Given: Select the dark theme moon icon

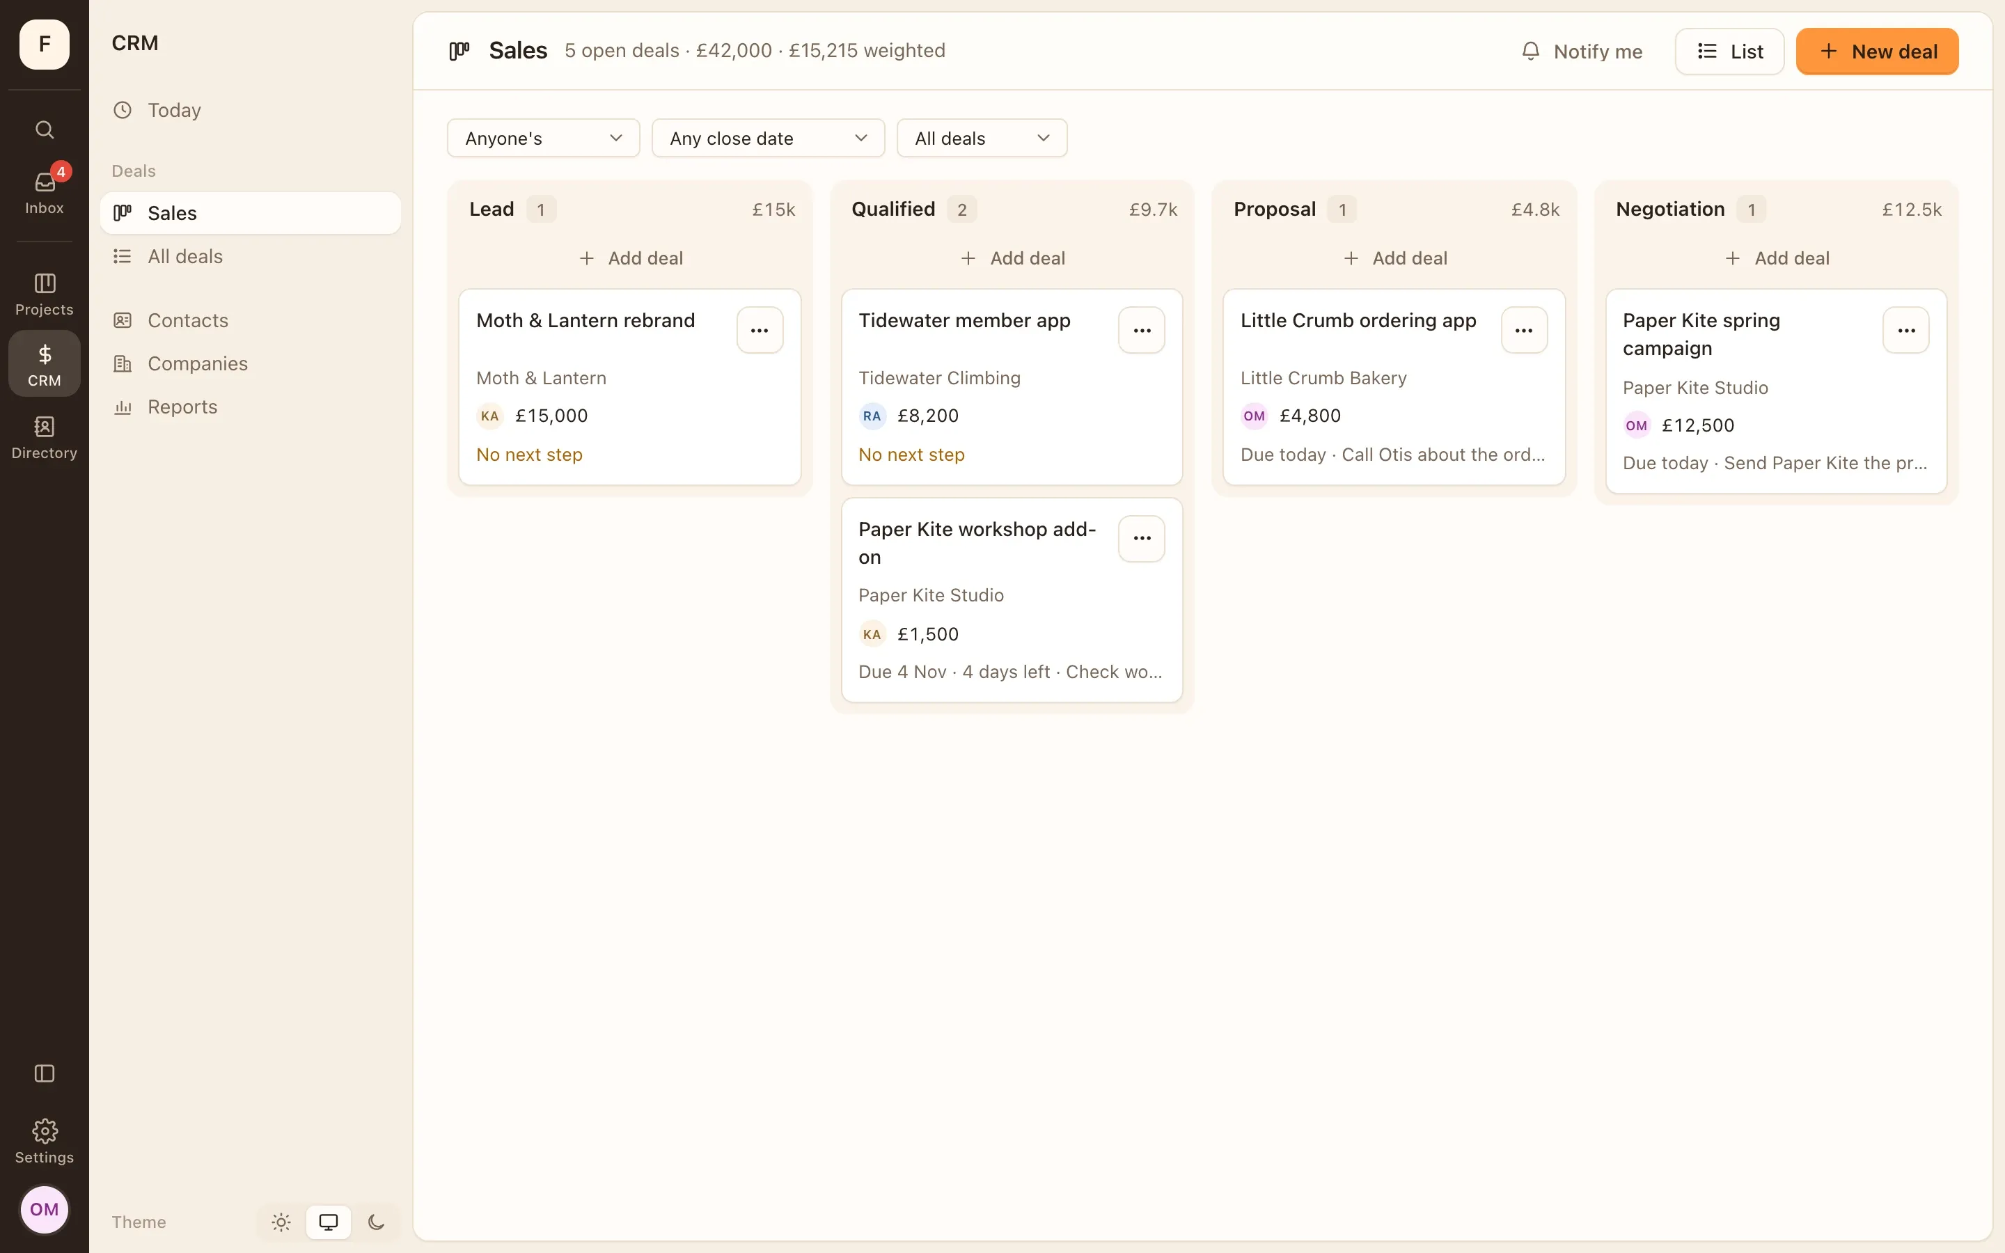Looking at the screenshot, I should tap(376, 1222).
